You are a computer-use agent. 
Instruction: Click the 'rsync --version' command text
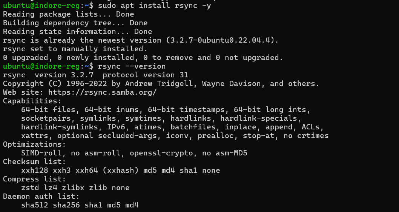132,66
